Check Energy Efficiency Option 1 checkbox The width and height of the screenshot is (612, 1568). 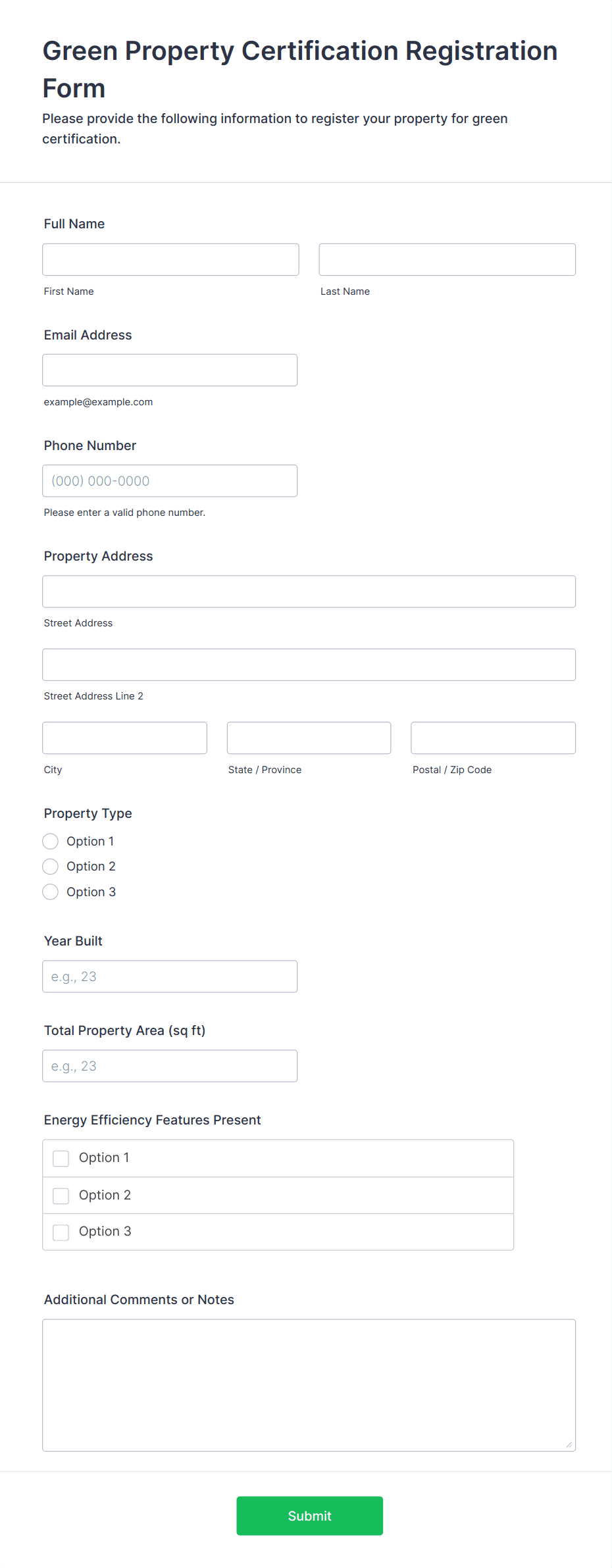point(61,1158)
